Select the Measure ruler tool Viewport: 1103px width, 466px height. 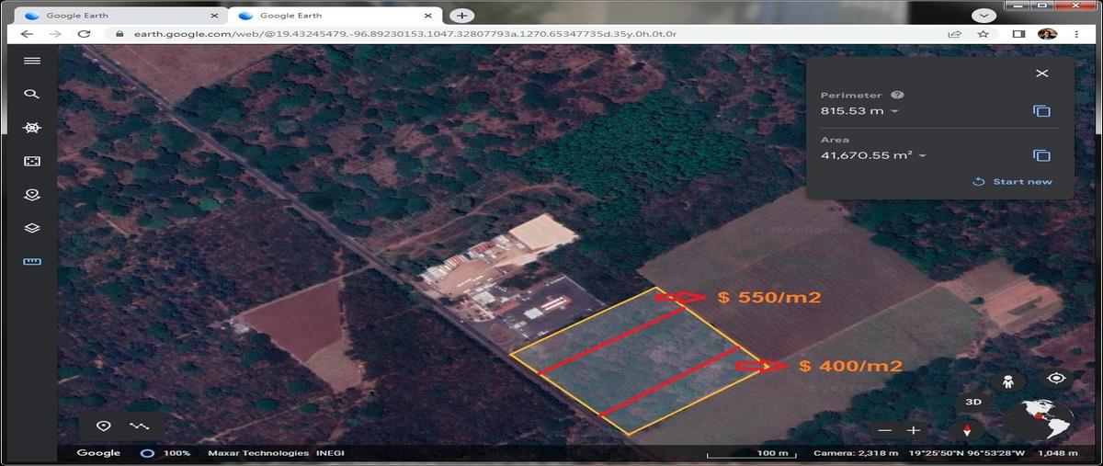pos(32,262)
